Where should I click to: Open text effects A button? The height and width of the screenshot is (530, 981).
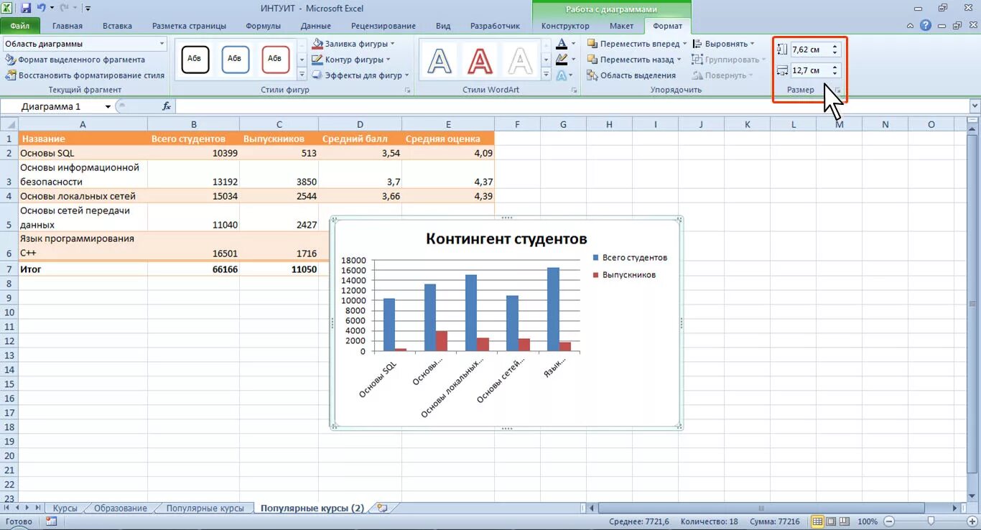coord(562,75)
